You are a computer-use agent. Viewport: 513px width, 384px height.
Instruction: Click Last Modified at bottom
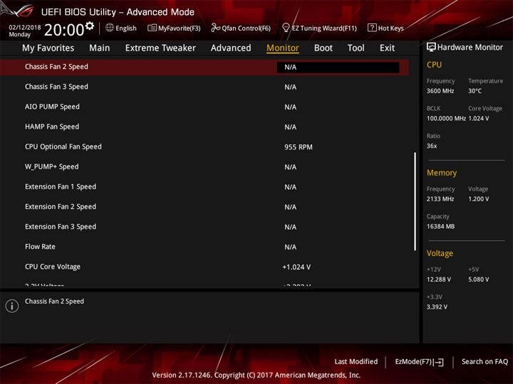point(356,361)
